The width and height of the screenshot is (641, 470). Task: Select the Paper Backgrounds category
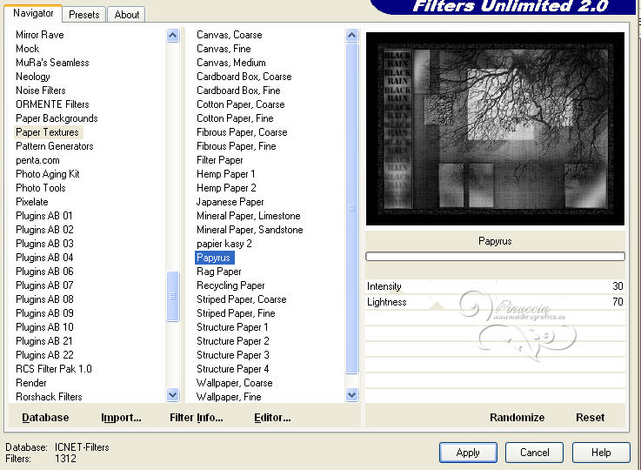57,118
